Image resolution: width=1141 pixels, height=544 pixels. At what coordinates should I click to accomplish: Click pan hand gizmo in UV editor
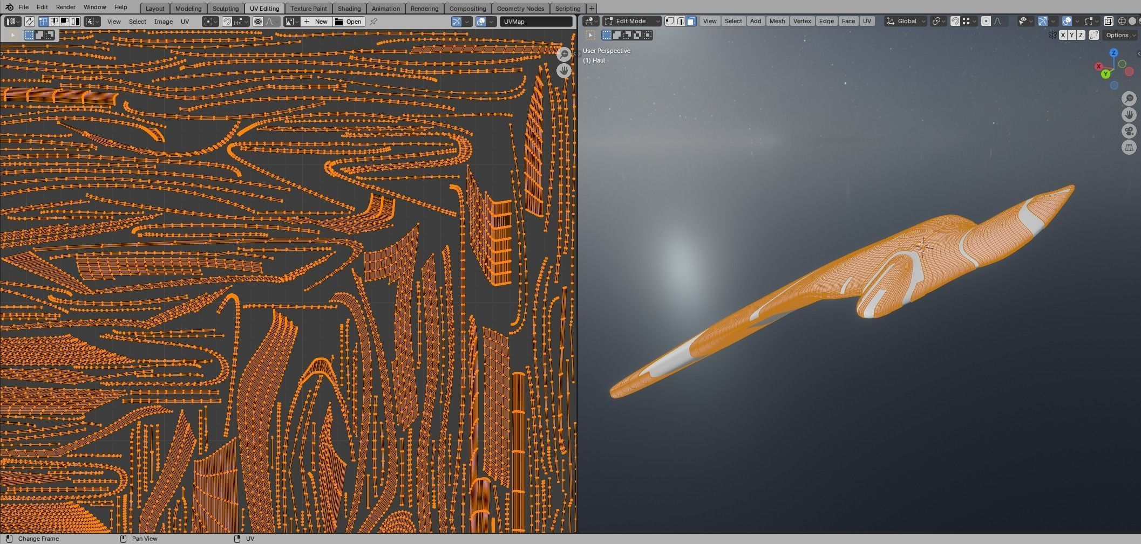[564, 70]
